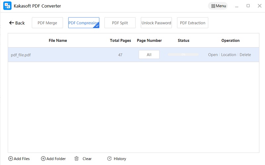Switch to the PDF Merge tab
Viewport: 265px width, 165px height.
tap(47, 23)
